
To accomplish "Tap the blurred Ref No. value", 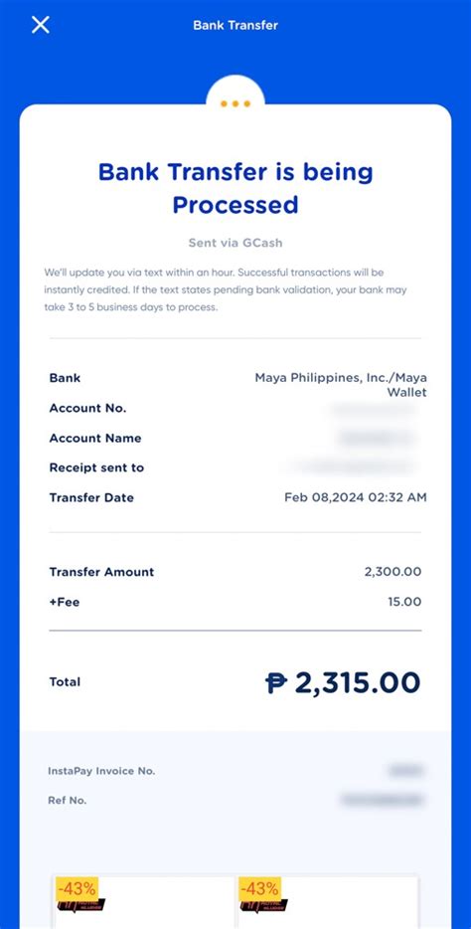I will [382, 800].
